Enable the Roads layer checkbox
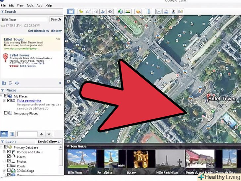241x181 pixels. click(9, 166)
